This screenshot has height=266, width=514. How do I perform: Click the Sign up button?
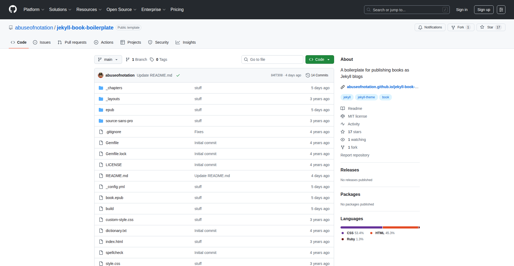483,10
